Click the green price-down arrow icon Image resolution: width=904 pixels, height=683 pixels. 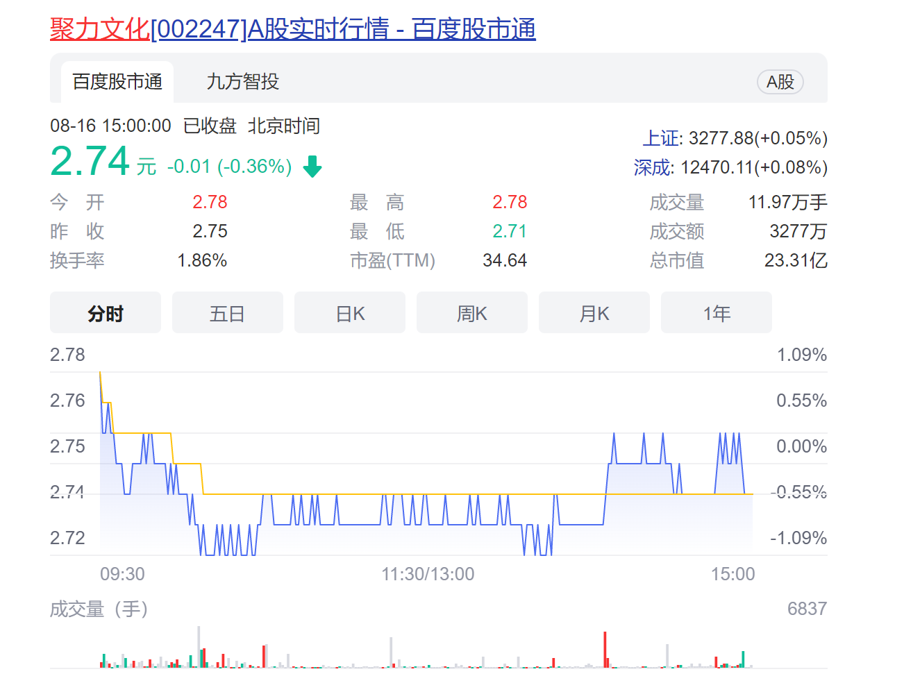(312, 166)
